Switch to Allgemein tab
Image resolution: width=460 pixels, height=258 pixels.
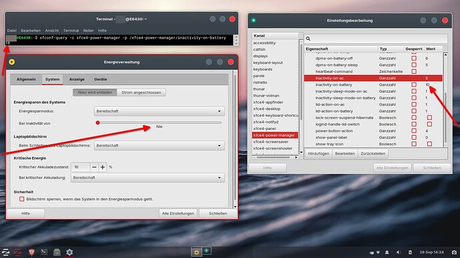click(26, 79)
